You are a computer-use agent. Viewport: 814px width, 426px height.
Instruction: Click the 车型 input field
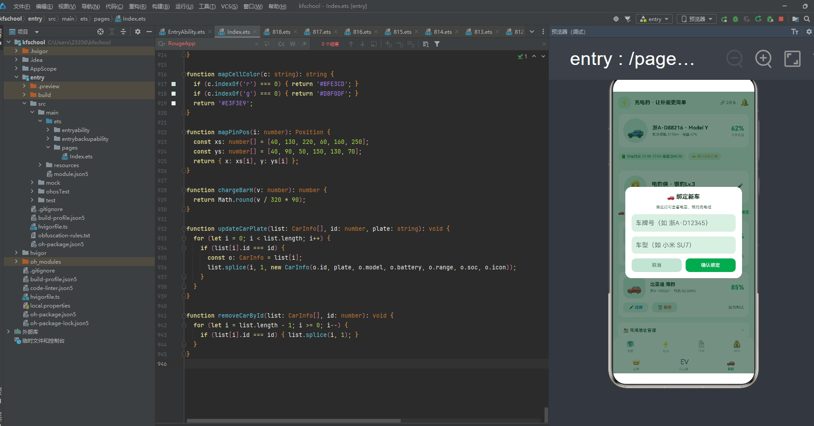(684, 245)
